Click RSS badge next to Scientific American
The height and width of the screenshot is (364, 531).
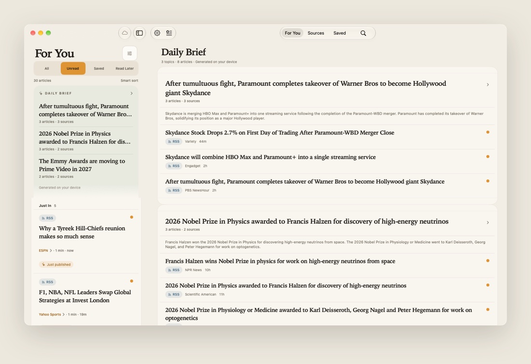click(x=174, y=294)
